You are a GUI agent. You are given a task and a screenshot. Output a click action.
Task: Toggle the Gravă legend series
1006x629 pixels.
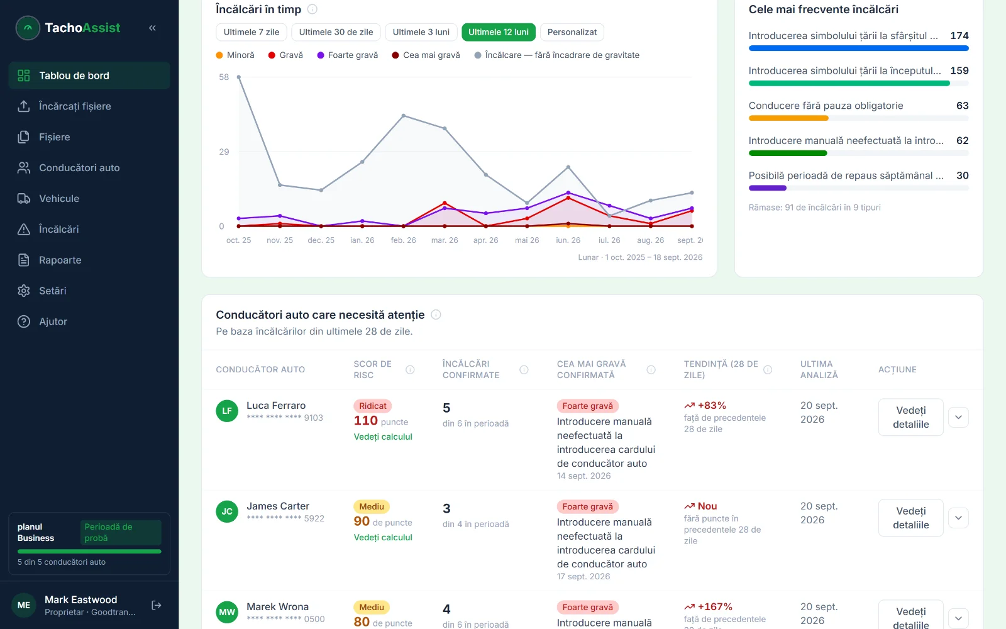285,55
